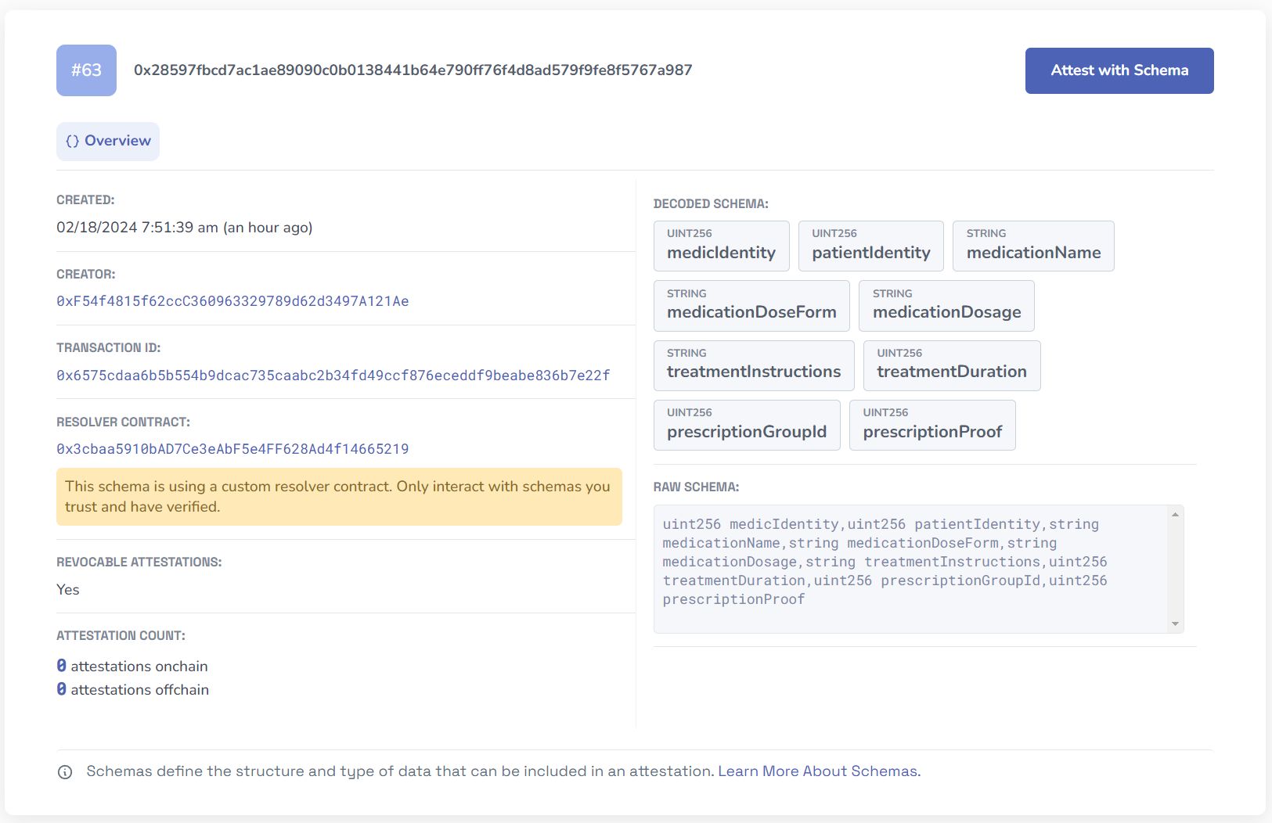Click the DECODED SCHEMA heading
Image resolution: width=1272 pixels, height=823 pixels.
(x=711, y=204)
